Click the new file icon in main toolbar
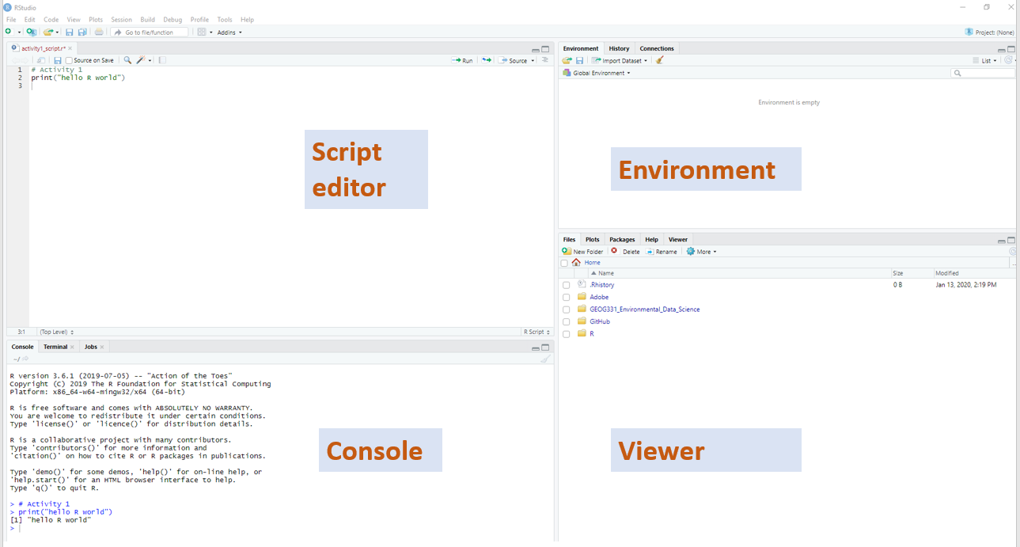Viewport: 1020px width, 547px height. 9,32
